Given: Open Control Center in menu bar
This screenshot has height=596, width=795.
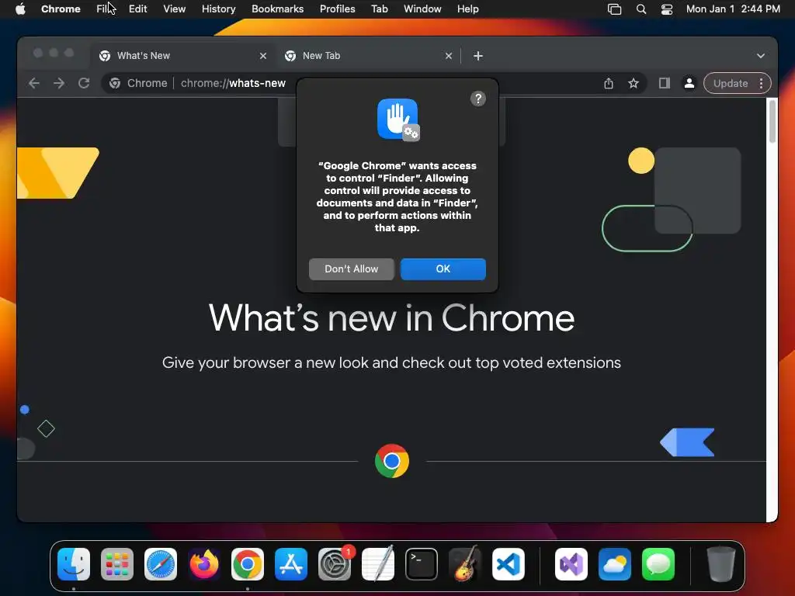Looking at the screenshot, I should [x=667, y=9].
